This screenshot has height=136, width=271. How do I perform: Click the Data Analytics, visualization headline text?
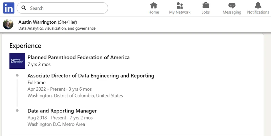point(57,28)
